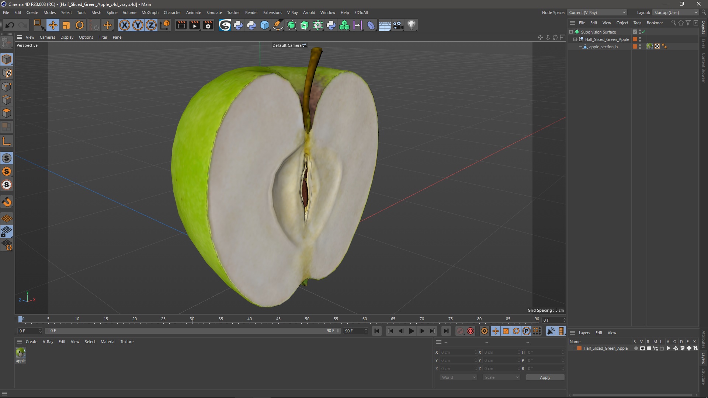
Task: Open World coordinate system dropdown
Action: (458, 377)
